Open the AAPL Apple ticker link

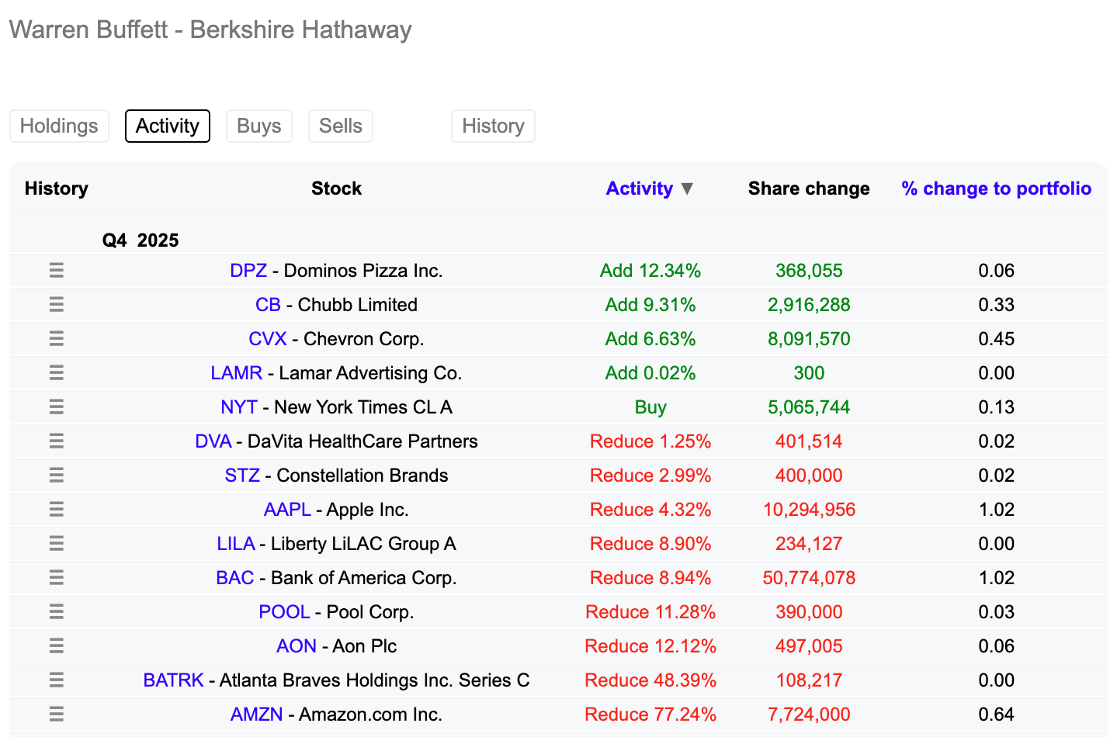click(286, 509)
